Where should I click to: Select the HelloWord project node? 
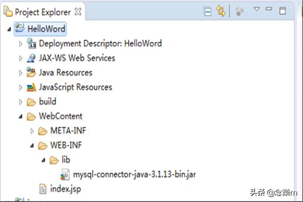[x=46, y=29]
